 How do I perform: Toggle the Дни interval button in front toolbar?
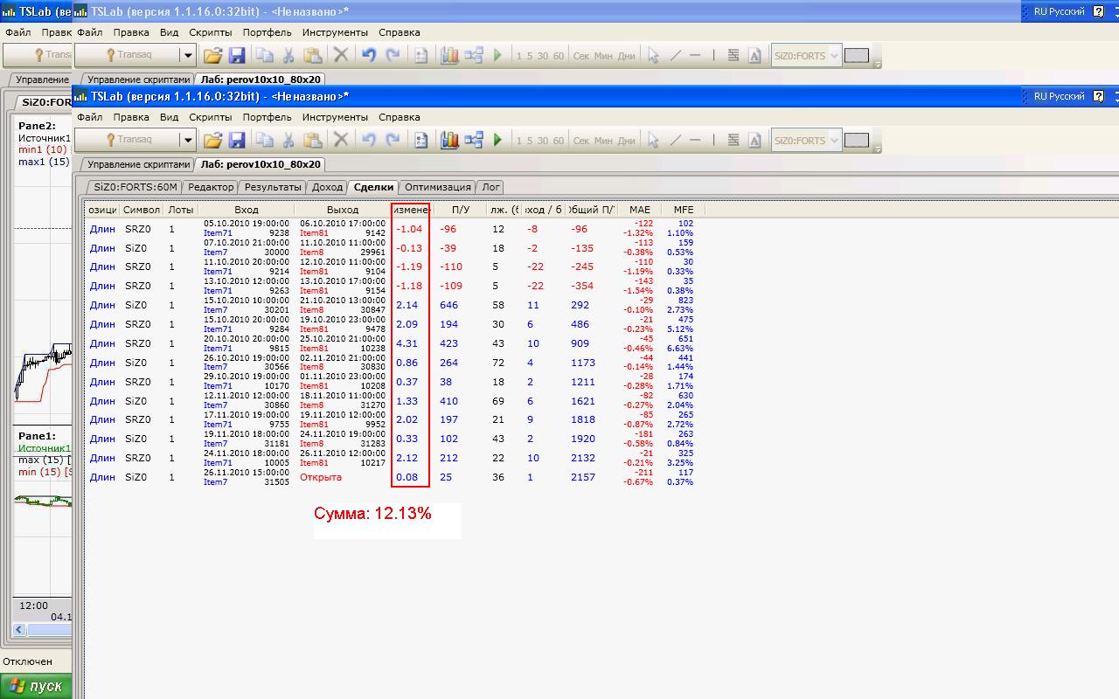[626, 141]
